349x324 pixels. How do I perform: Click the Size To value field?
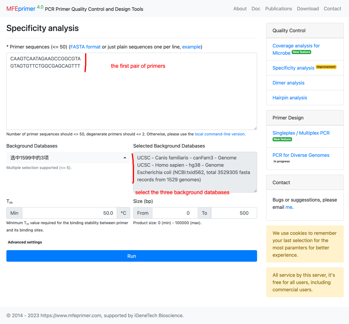tap(234, 213)
